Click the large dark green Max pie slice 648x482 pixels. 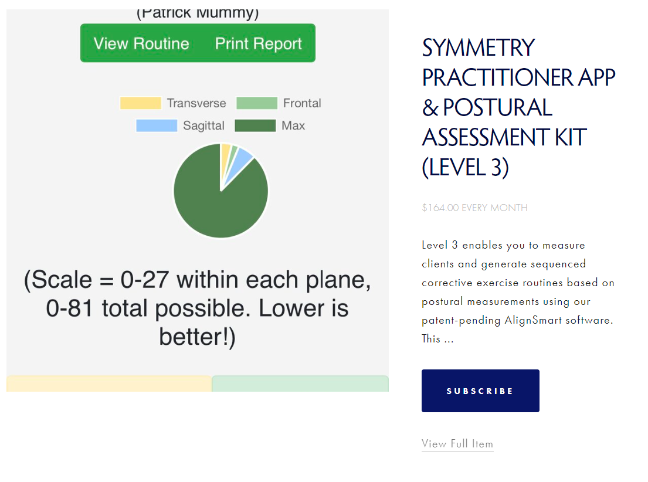[x=217, y=205]
